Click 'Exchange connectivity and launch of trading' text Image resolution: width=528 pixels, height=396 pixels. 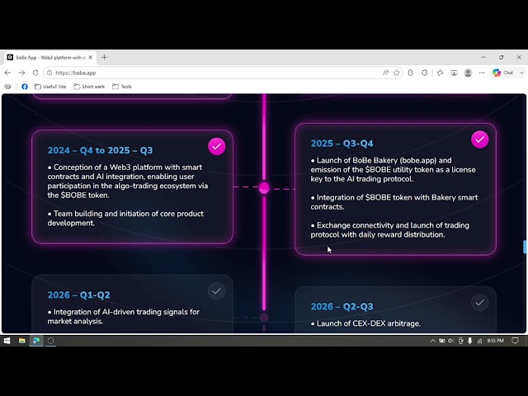[x=393, y=225]
